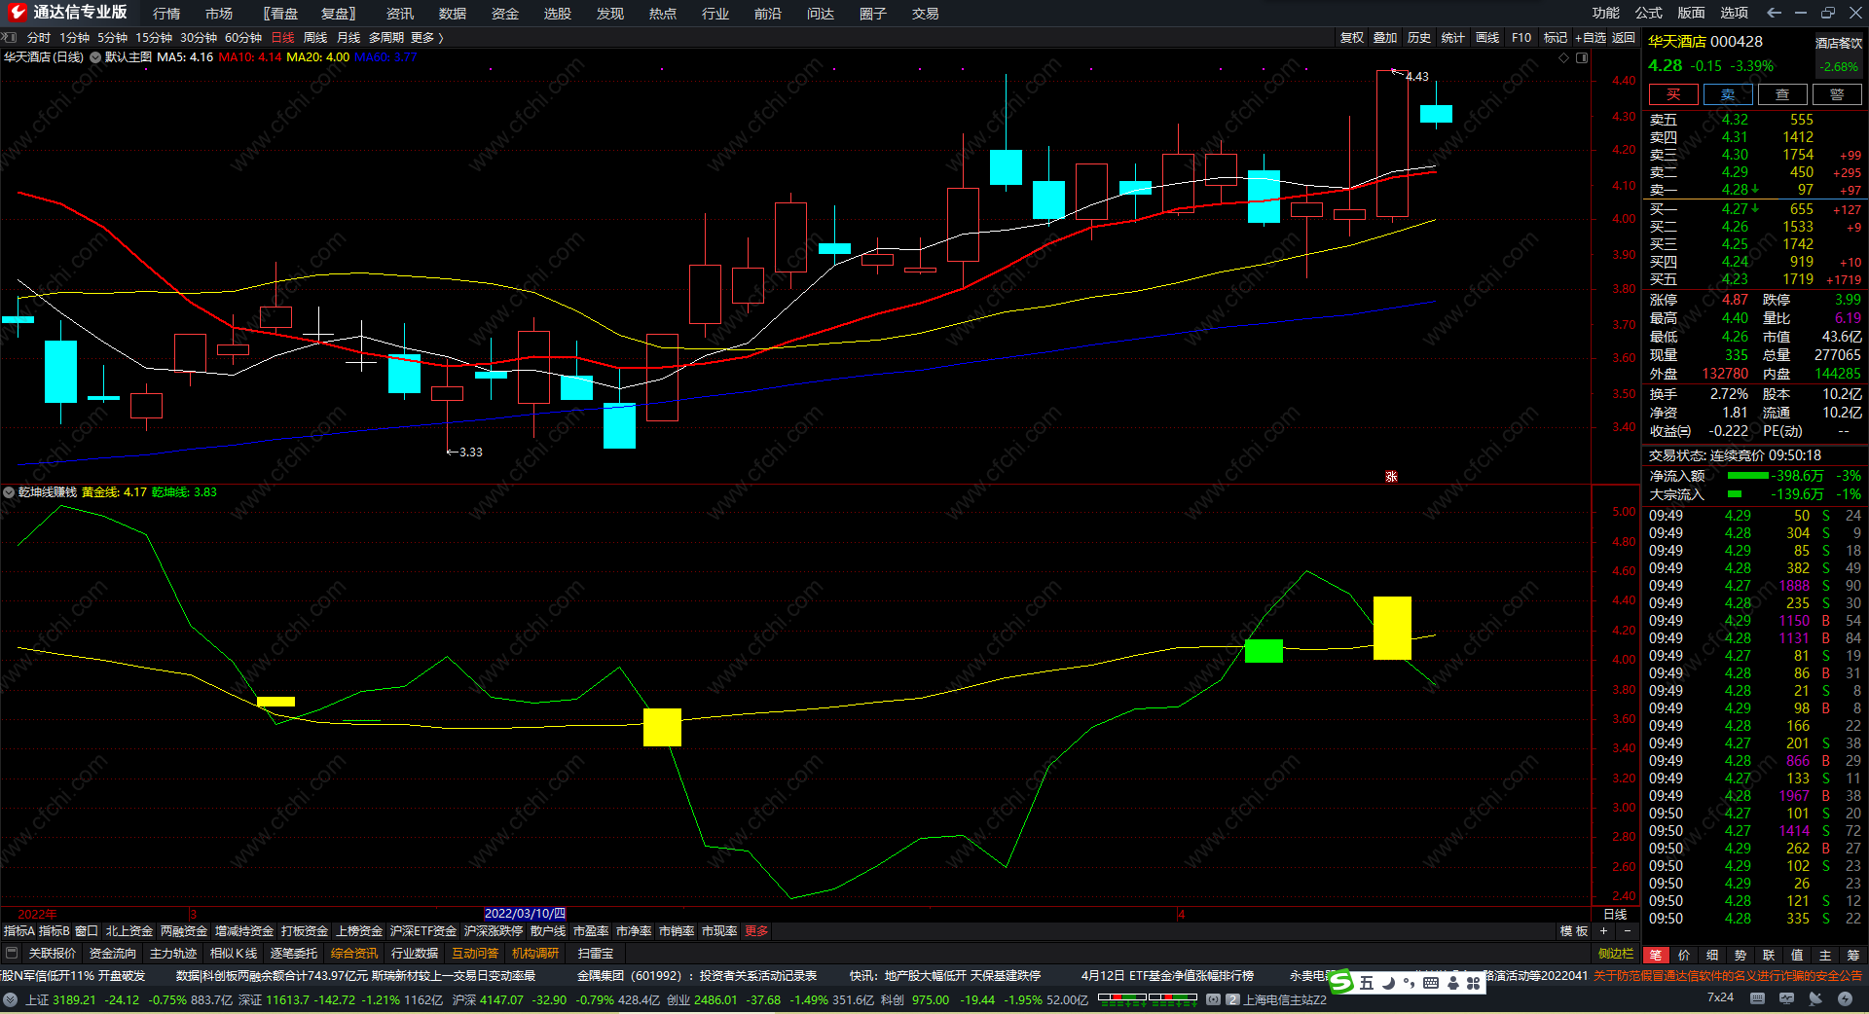Click the 净流入额 green flow bar

pos(1747,476)
